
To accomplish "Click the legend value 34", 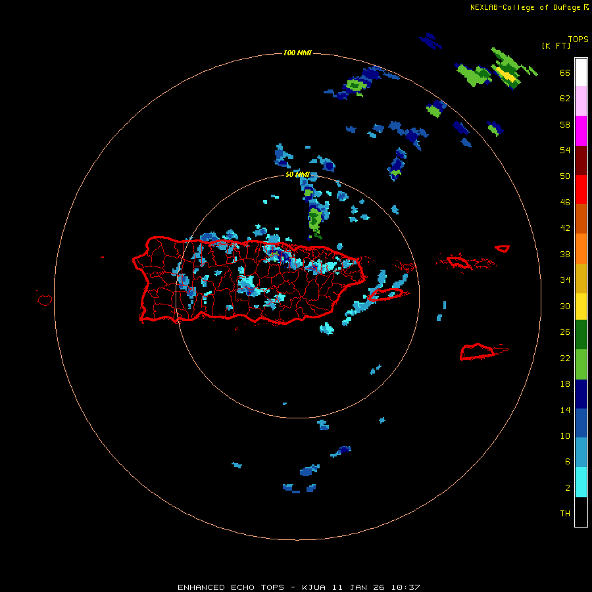I will click(x=565, y=280).
